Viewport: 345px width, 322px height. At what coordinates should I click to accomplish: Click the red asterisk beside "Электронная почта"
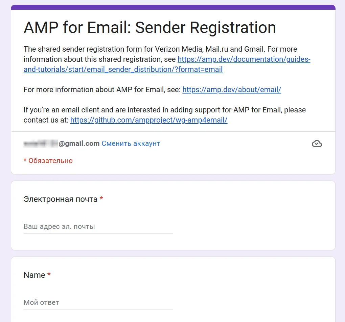pyautogui.click(x=101, y=199)
